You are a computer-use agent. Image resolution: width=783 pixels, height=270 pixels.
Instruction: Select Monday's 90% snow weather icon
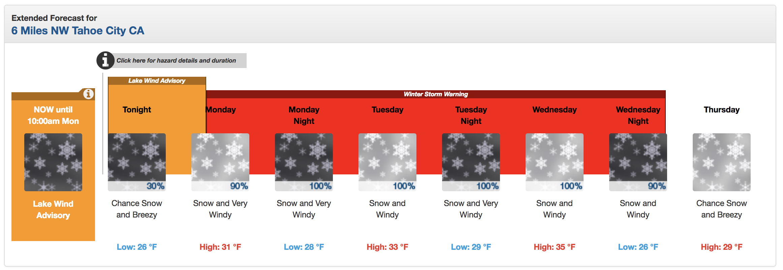point(220,162)
